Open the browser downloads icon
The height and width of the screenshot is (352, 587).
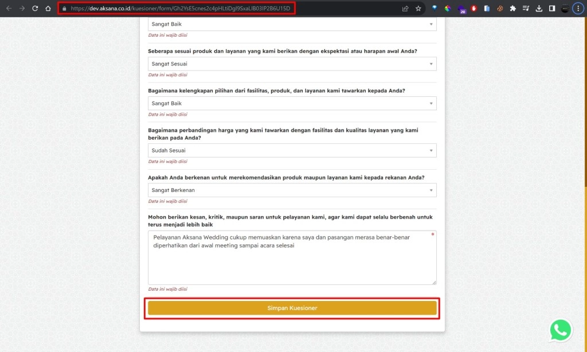(539, 9)
